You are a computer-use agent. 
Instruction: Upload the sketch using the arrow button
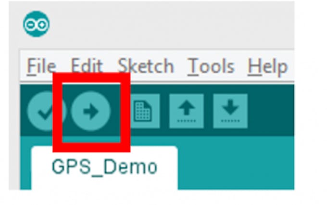point(91,111)
